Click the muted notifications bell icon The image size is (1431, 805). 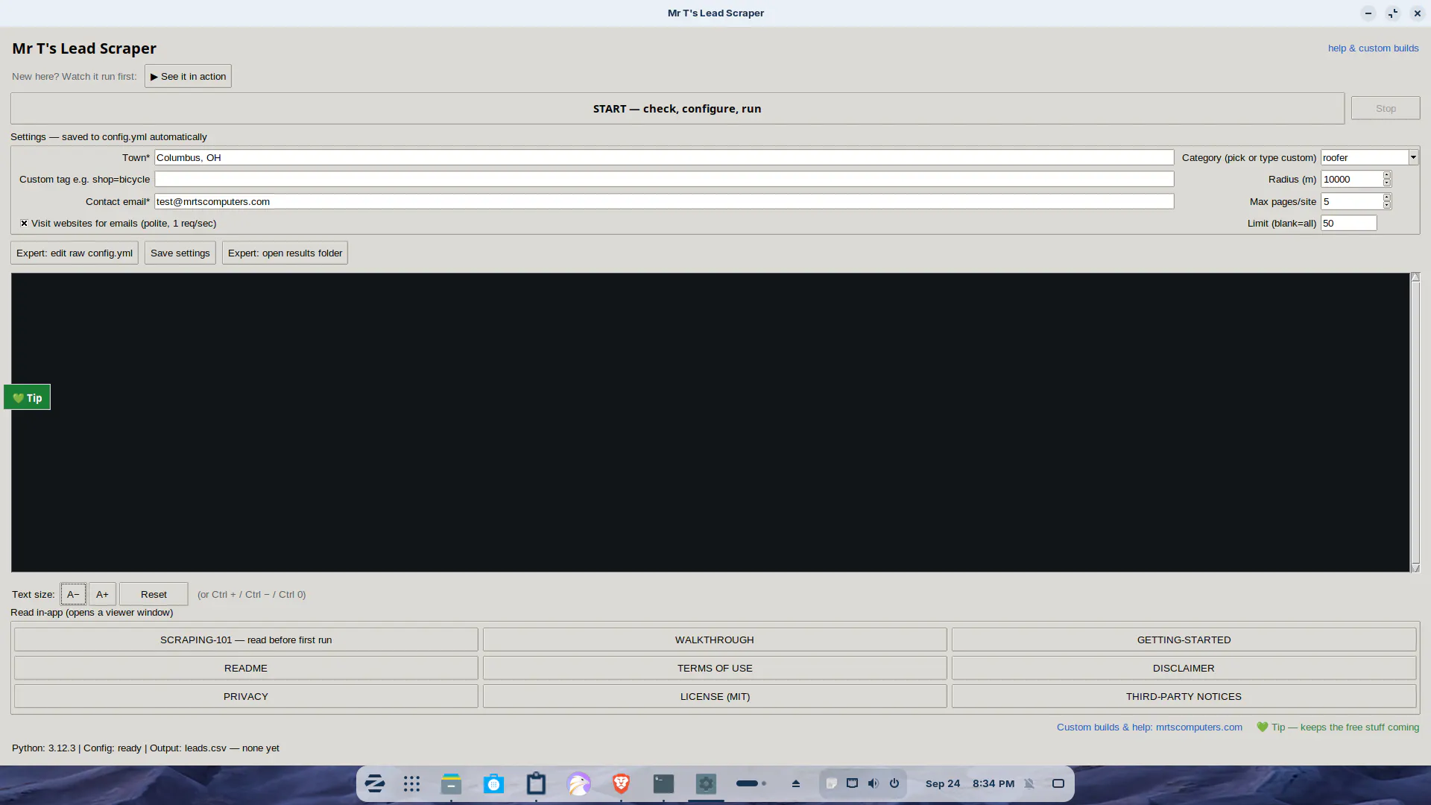[1029, 783]
